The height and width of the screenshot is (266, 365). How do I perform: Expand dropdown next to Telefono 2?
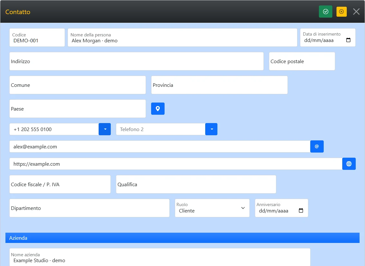click(x=211, y=129)
